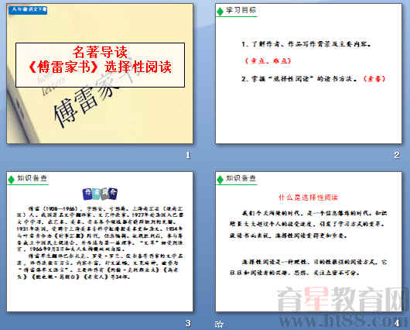Screen dimensions: 410x330
Task: Select slide 3 with the 傅雷 biography
Action: click(x=100, y=242)
